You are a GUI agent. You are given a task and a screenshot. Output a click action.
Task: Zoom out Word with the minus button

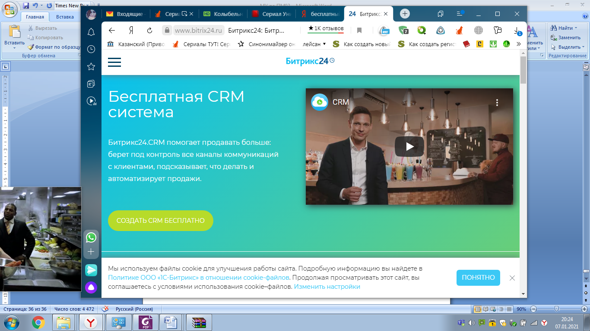pyautogui.click(x=533, y=309)
